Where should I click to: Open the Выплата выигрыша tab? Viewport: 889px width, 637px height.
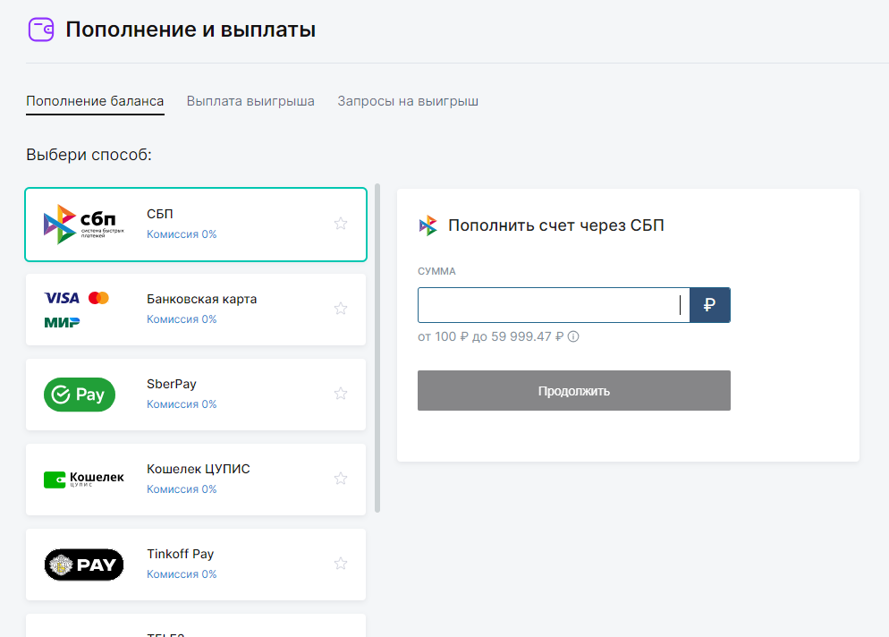[250, 101]
